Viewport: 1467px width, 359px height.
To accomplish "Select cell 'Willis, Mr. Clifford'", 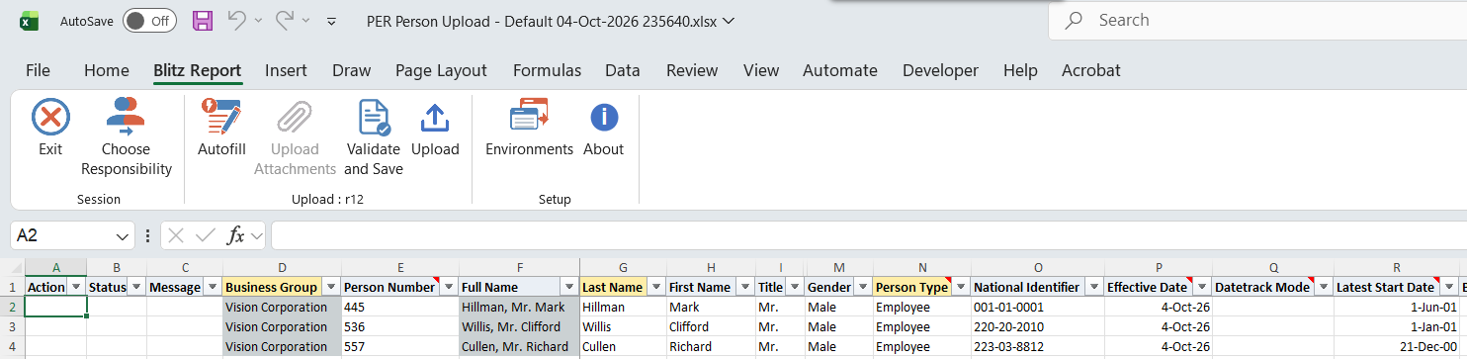I will [x=519, y=326].
